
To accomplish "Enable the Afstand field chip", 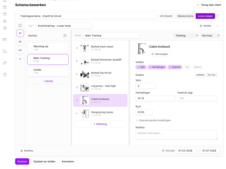I will pos(197,67).
